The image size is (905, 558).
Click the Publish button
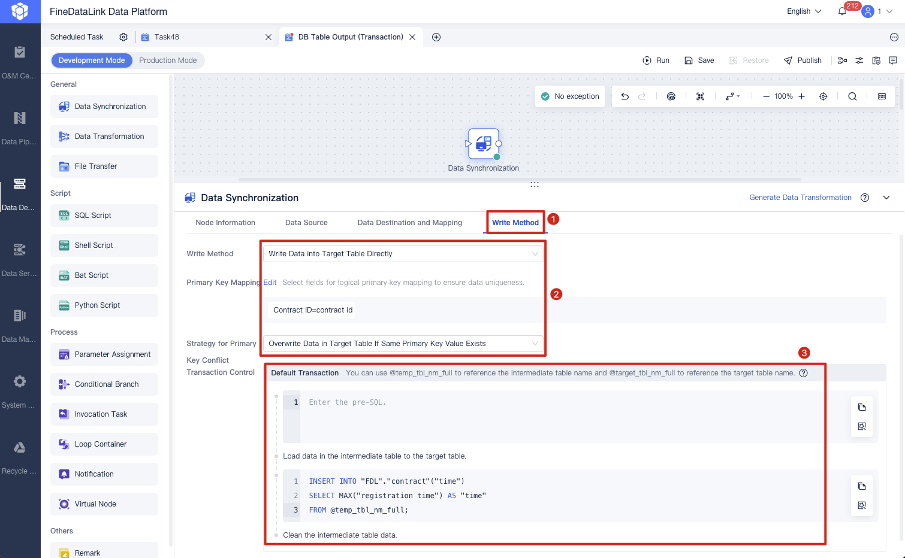(x=803, y=60)
